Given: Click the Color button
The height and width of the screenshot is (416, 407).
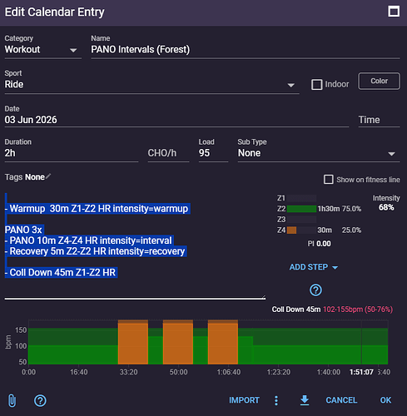Looking at the screenshot, I should coord(379,81).
